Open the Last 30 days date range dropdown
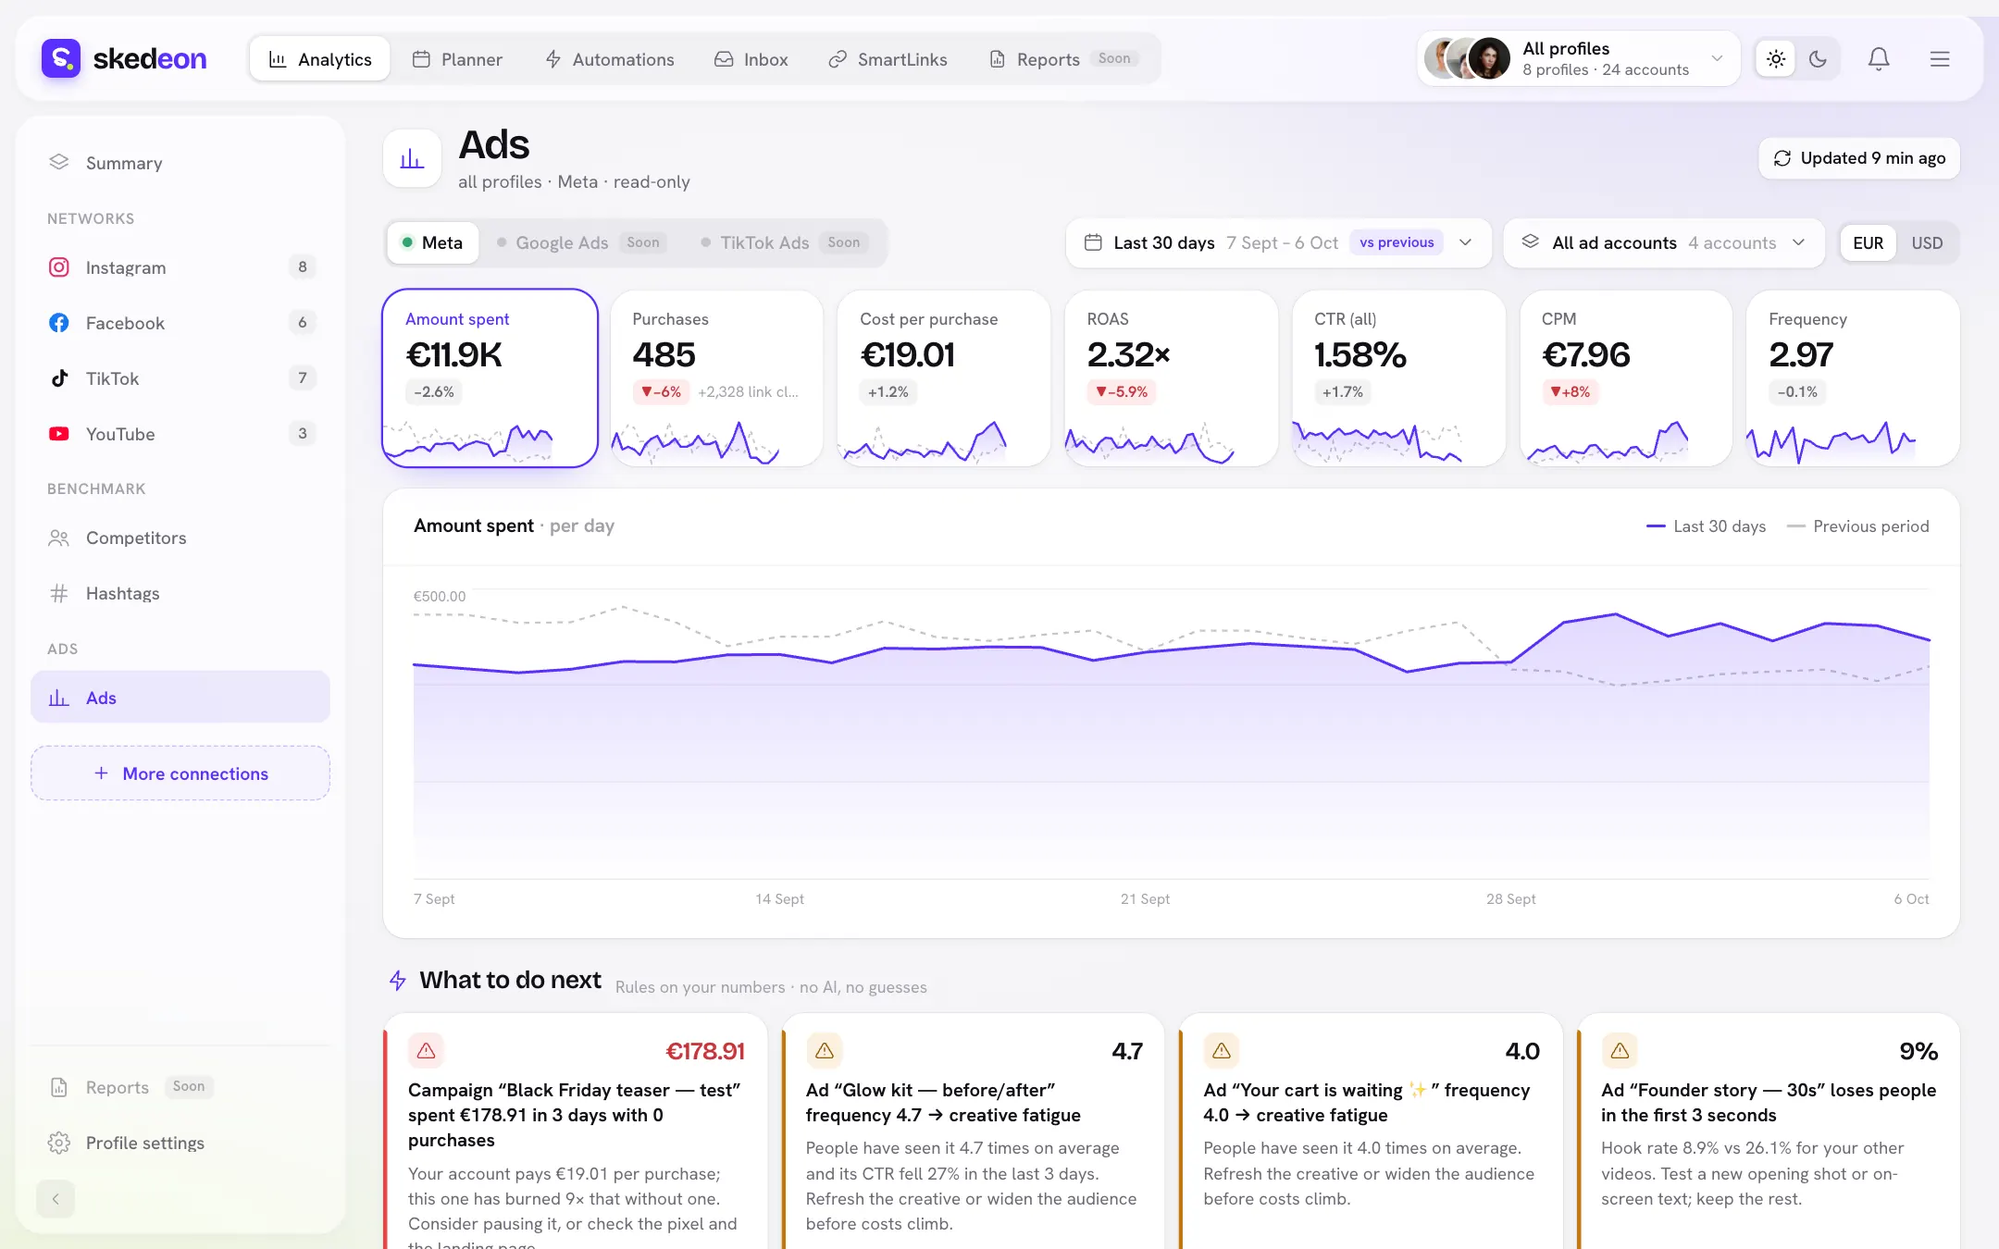 [x=1278, y=242]
